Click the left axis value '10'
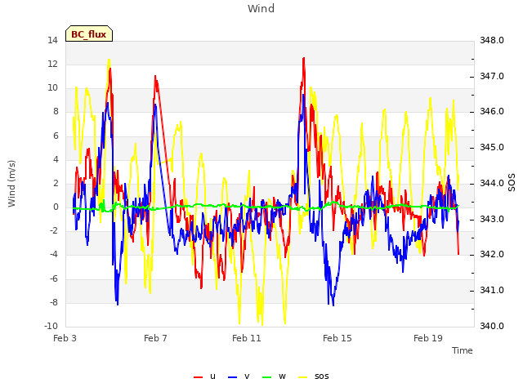This screenshot has height=392, width=523. pyautogui.click(x=52, y=88)
